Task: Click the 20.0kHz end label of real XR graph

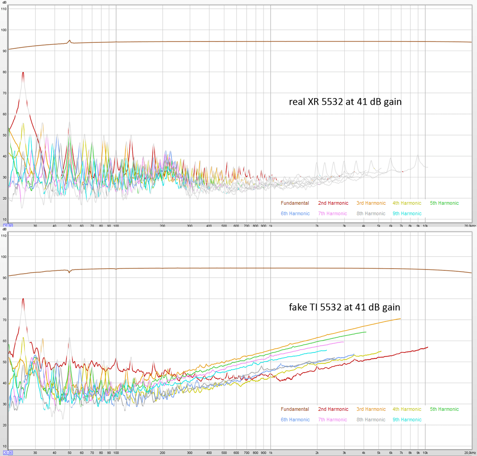Action: (x=470, y=226)
